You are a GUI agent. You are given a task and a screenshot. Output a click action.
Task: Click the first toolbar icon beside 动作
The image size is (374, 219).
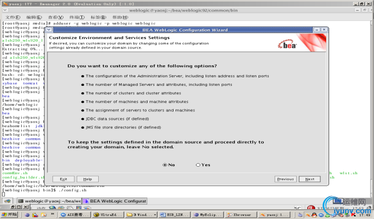(x=52, y=208)
